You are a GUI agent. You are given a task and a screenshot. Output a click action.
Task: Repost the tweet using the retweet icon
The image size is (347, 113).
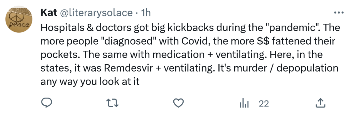click(x=113, y=103)
